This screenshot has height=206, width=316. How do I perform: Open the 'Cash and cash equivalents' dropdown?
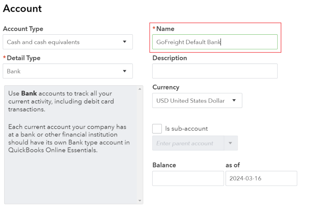click(62, 42)
